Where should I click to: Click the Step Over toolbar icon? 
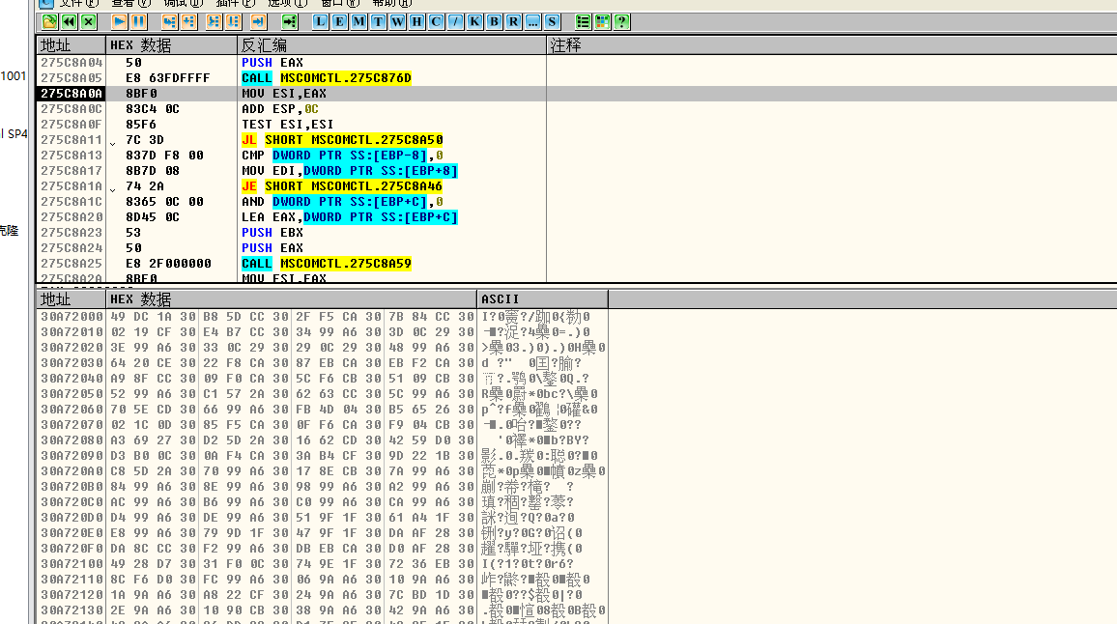[x=188, y=21]
